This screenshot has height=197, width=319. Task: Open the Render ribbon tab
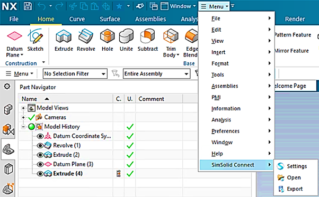295,19
